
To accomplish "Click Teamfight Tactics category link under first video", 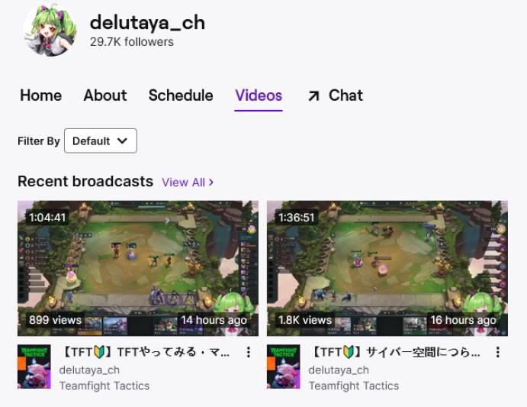I will 104,386.
